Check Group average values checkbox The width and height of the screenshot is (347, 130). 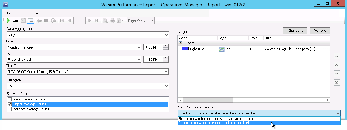point(10,99)
